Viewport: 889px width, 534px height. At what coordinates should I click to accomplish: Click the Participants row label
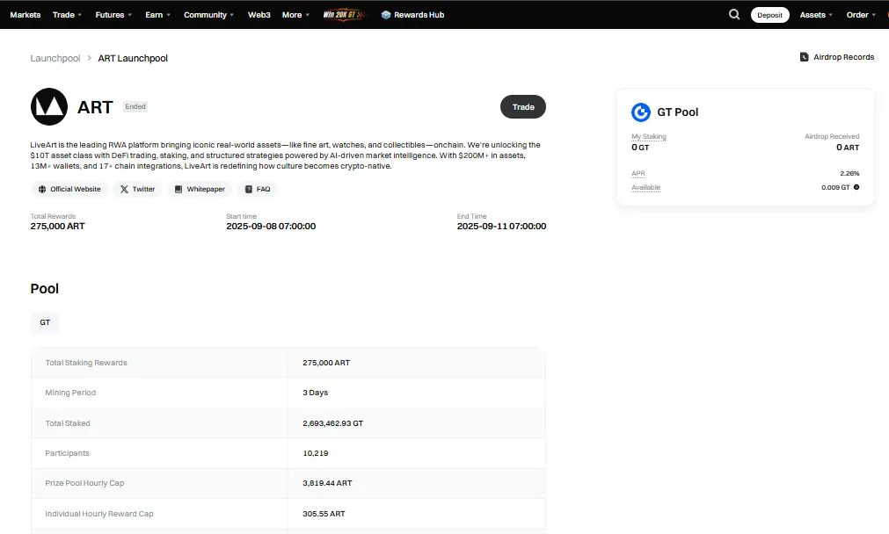(67, 453)
